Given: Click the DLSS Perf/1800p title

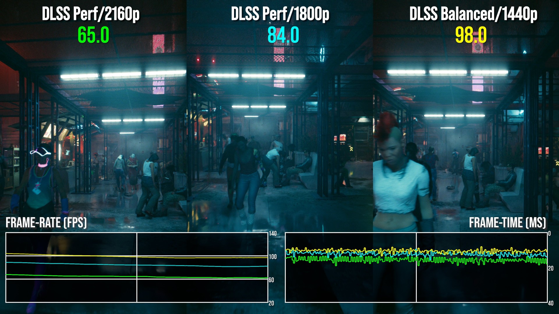Looking at the screenshot, I should tap(280, 14).
